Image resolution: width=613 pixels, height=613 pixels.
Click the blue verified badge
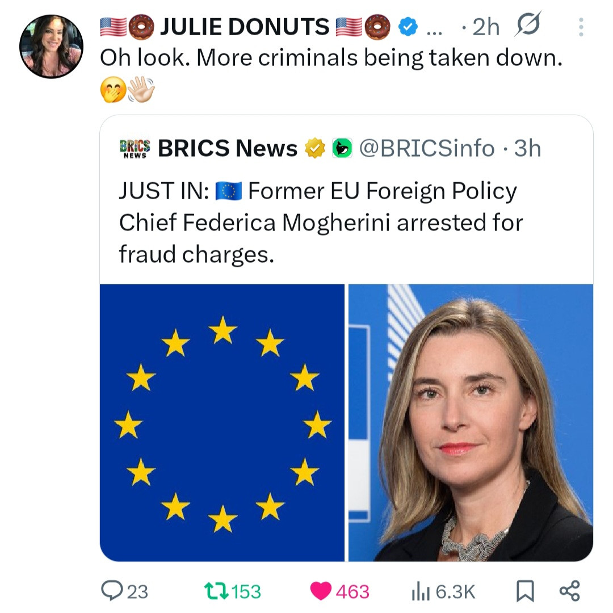408,27
